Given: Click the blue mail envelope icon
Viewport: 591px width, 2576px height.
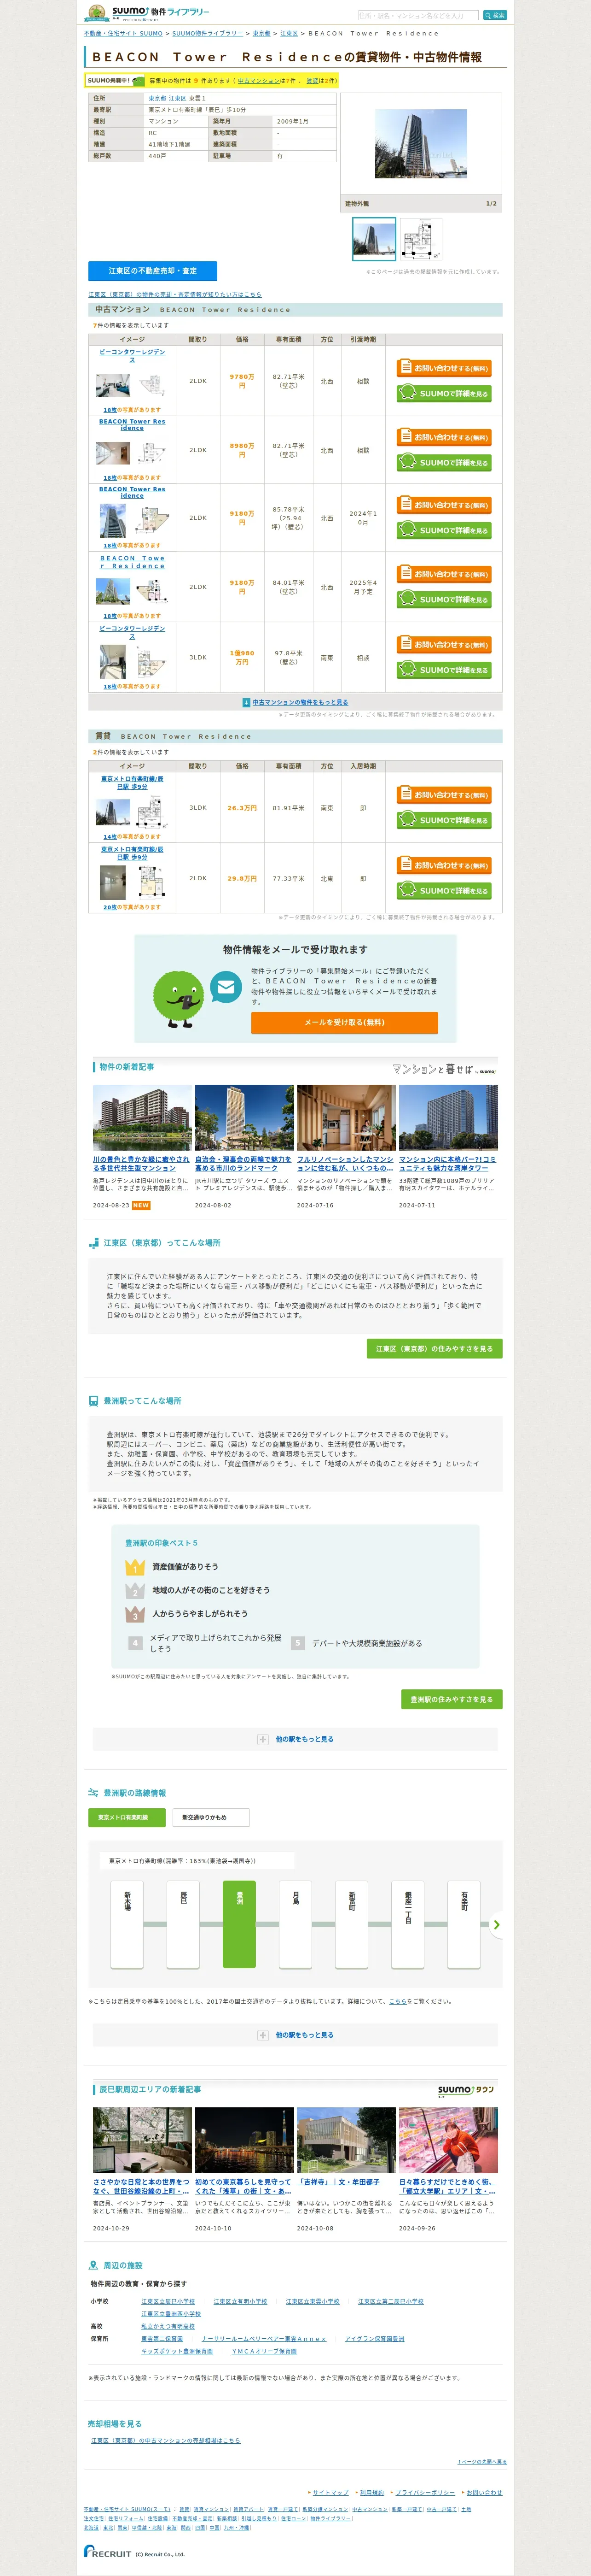Looking at the screenshot, I should pos(226,988).
